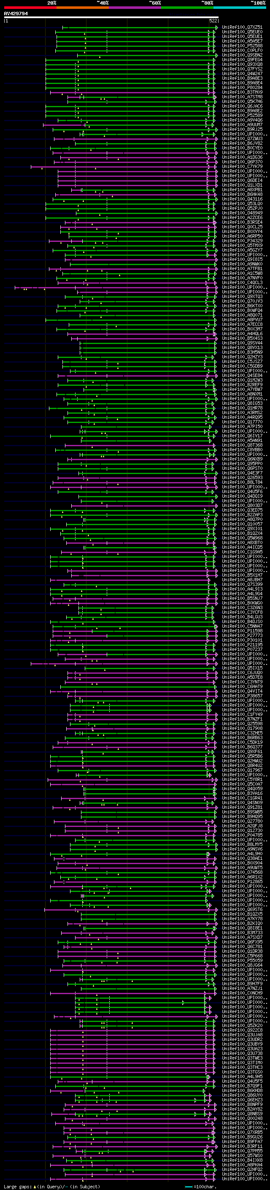Viewport: 270px width, 1190px height.
Task: Click the UniRef100_C6HAT9 hit name
Action: pos(242,686)
